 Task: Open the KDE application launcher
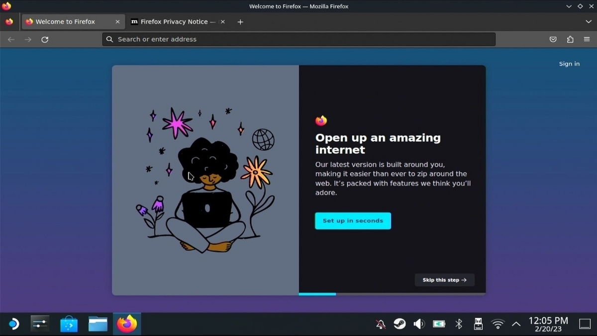point(13,324)
